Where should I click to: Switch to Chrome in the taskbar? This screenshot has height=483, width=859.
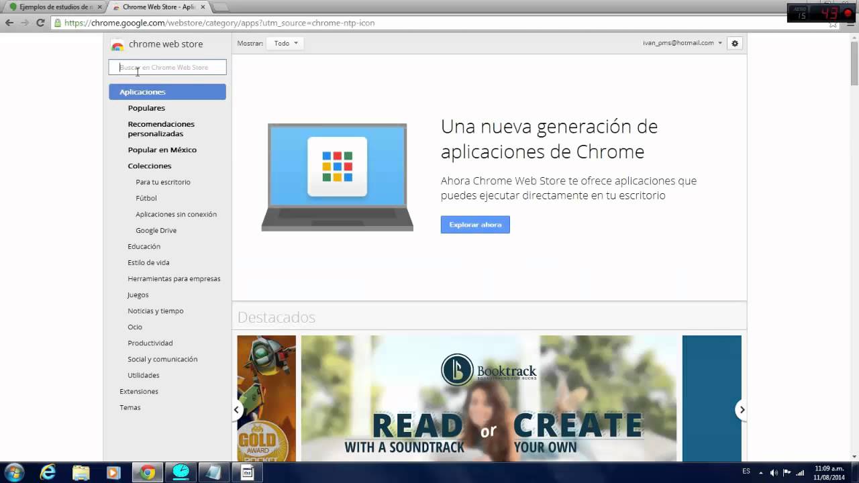pos(148,472)
